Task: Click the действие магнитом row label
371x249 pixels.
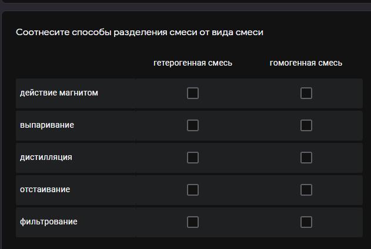Action: point(59,93)
